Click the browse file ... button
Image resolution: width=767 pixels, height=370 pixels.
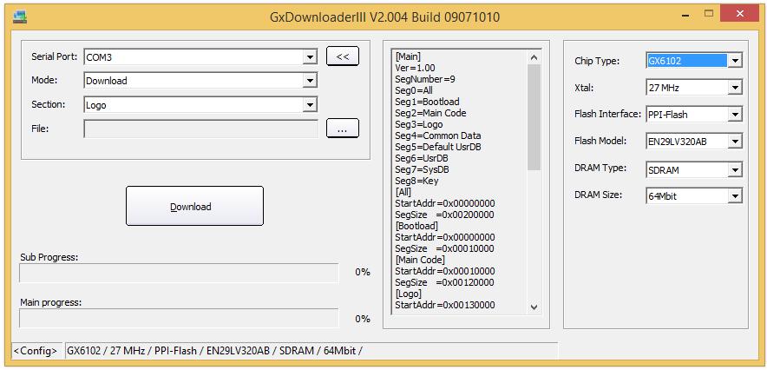[342, 129]
